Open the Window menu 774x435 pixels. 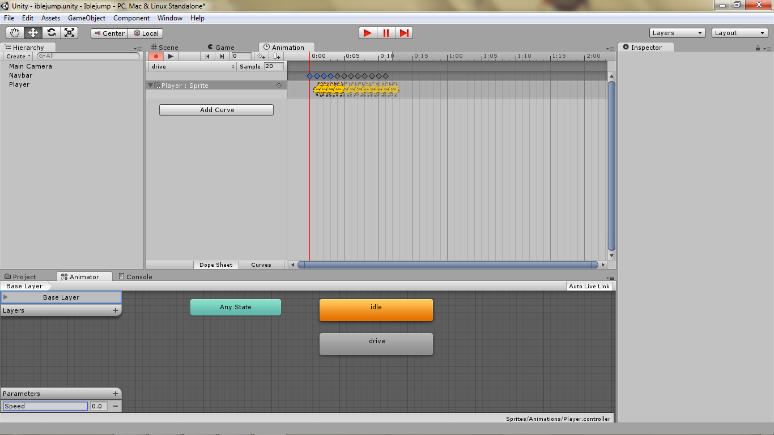pos(170,18)
